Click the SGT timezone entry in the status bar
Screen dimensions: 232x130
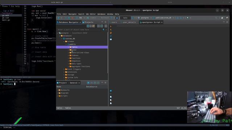coord(178,108)
